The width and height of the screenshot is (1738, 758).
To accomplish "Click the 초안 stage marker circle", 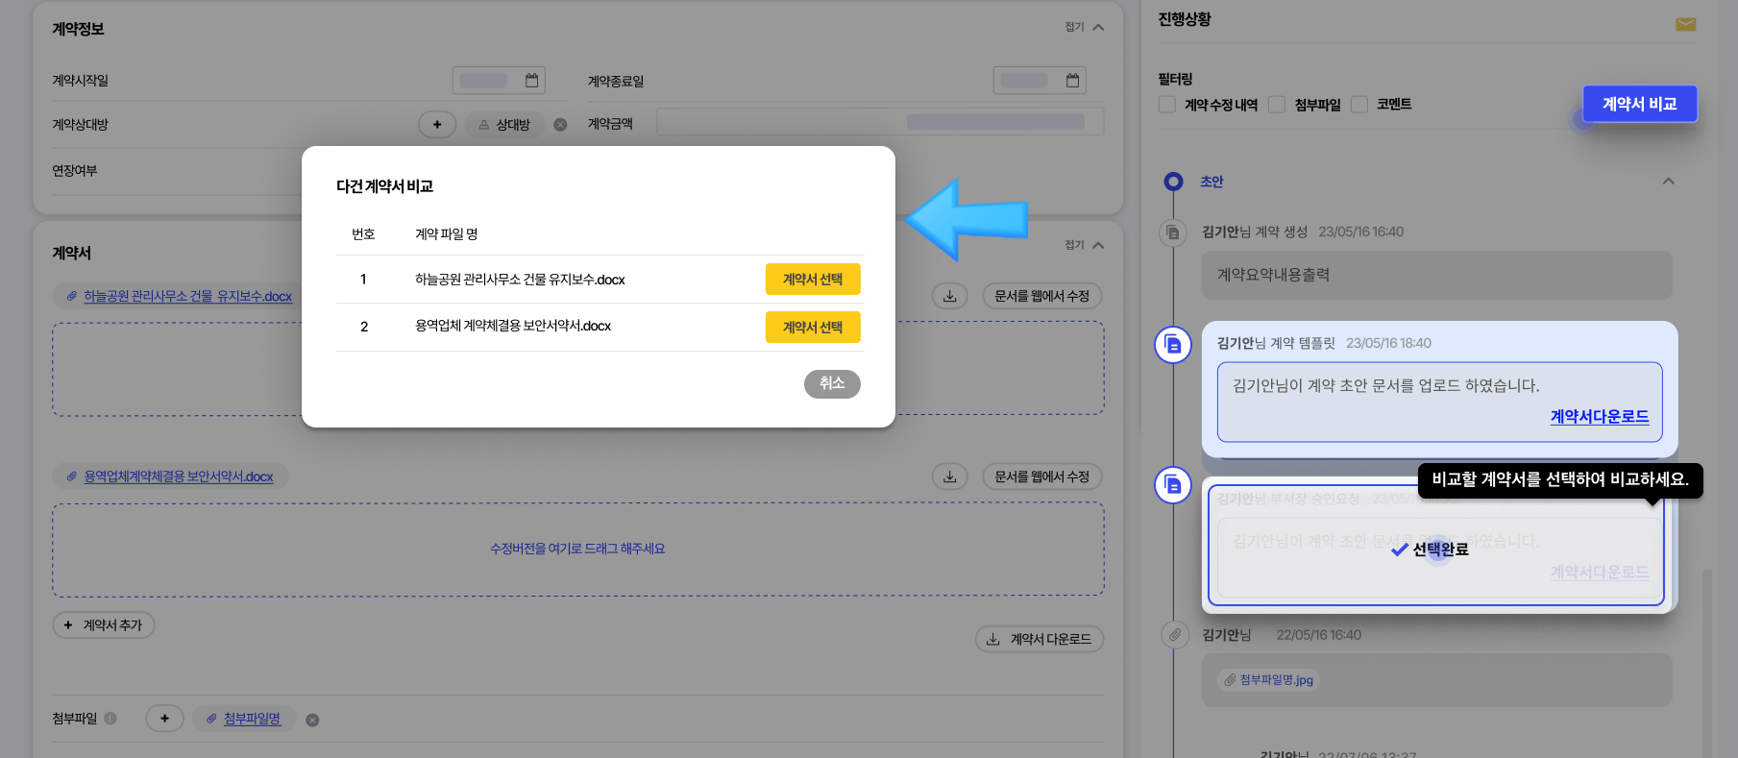I will pyautogui.click(x=1173, y=182).
